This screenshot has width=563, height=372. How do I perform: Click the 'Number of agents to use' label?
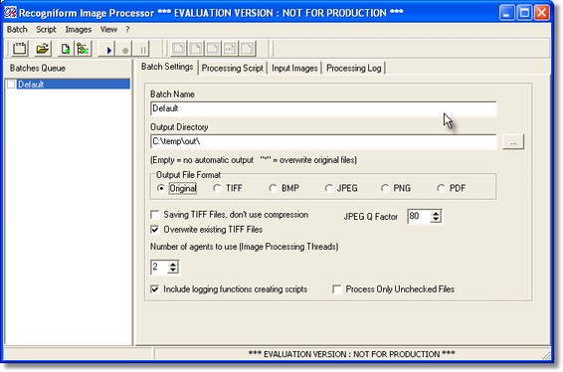pos(244,247)
